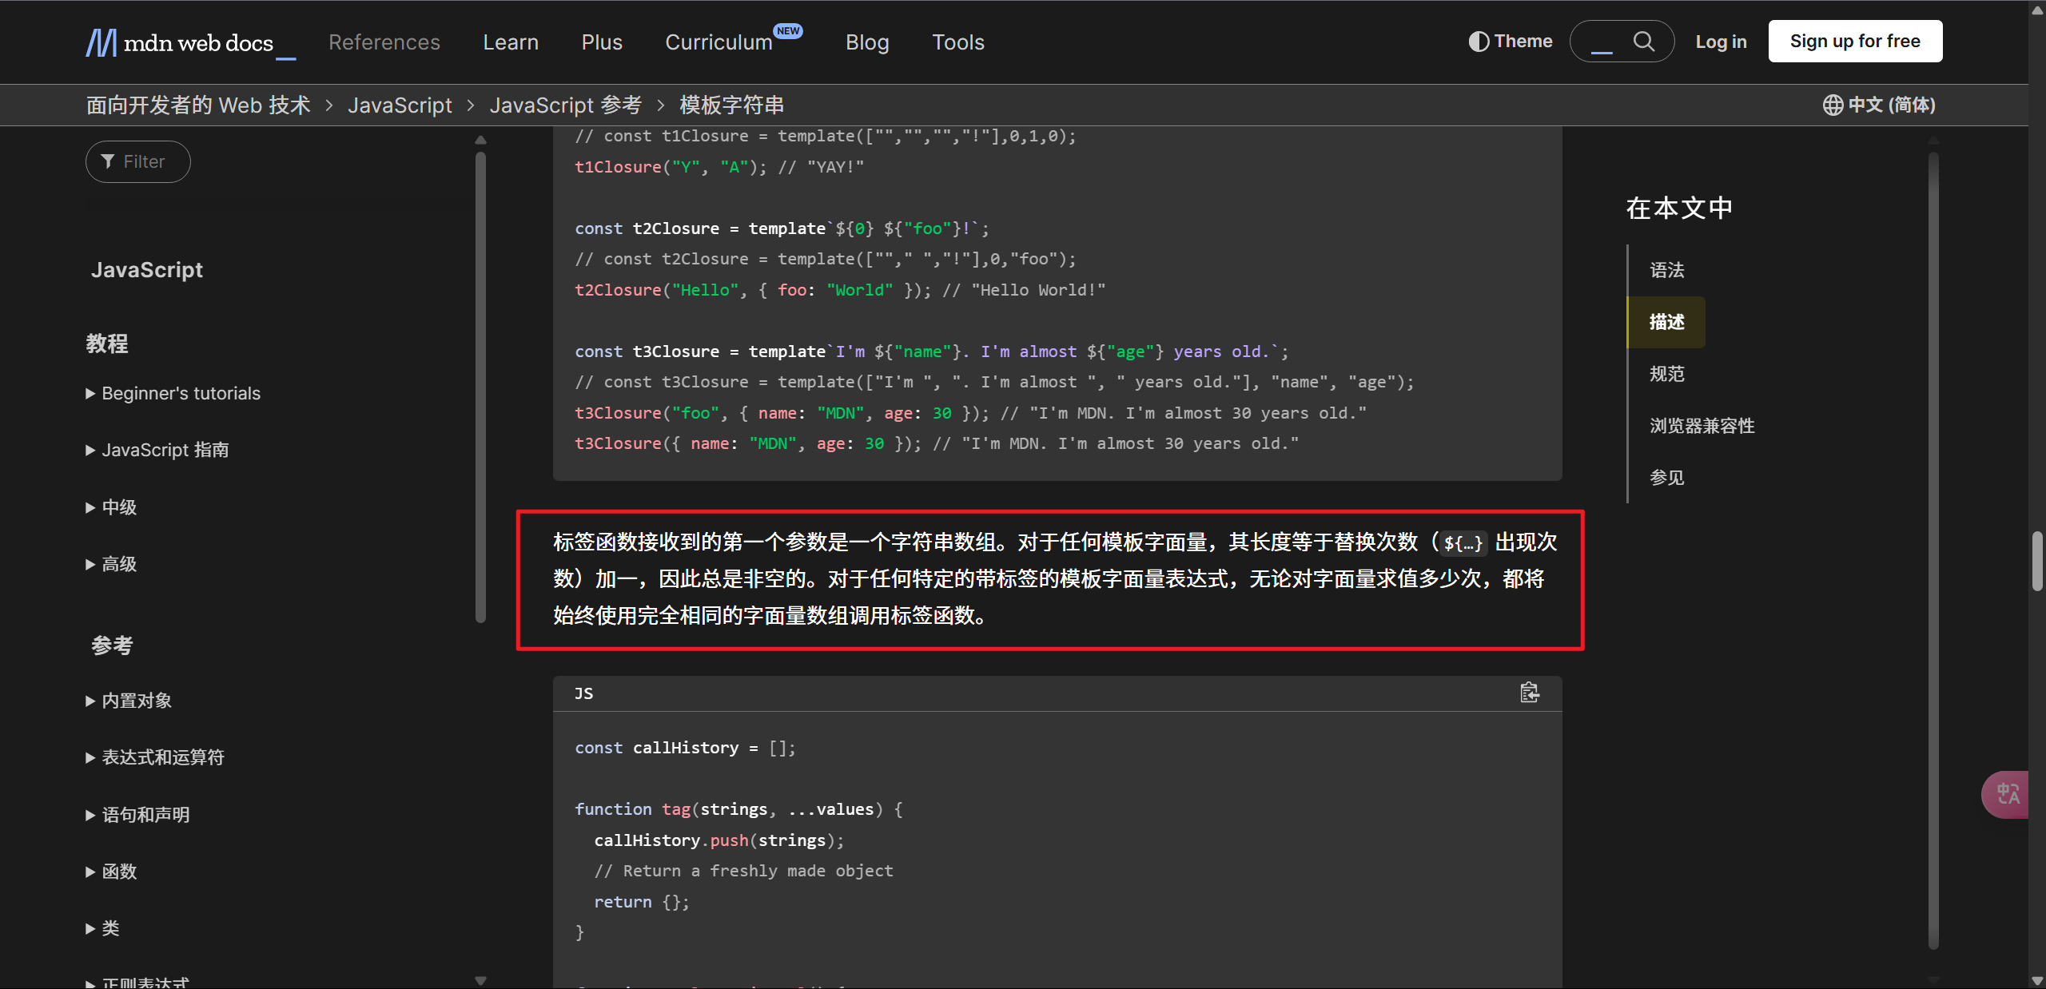This screenshot has width=2046, height=989.
Task: Click the filter funnel icon
Action: tap(108, 161)
